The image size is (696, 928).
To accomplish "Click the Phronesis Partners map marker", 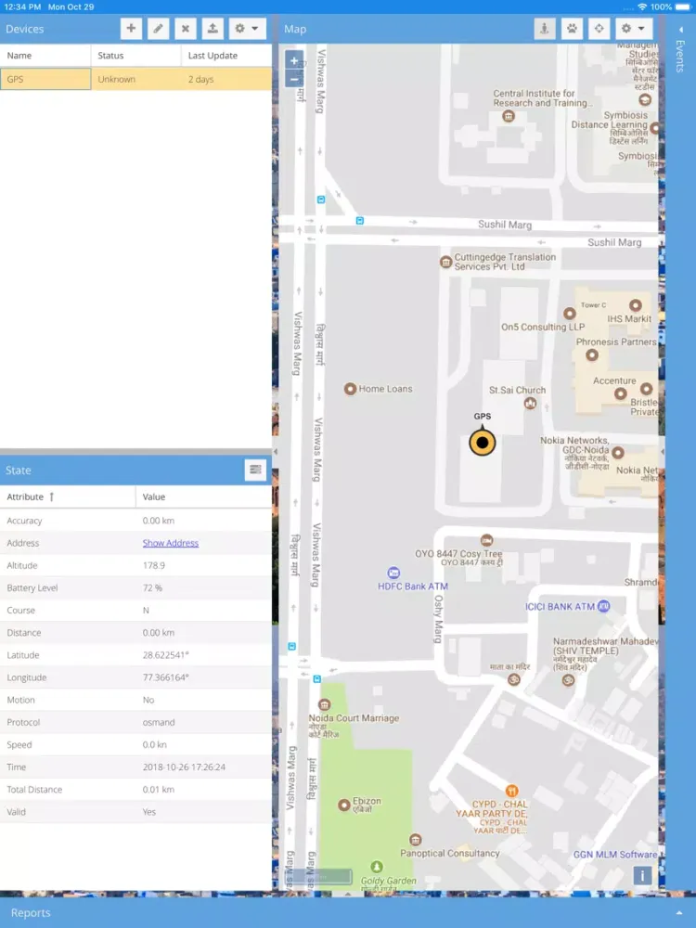I will point(592,355).
